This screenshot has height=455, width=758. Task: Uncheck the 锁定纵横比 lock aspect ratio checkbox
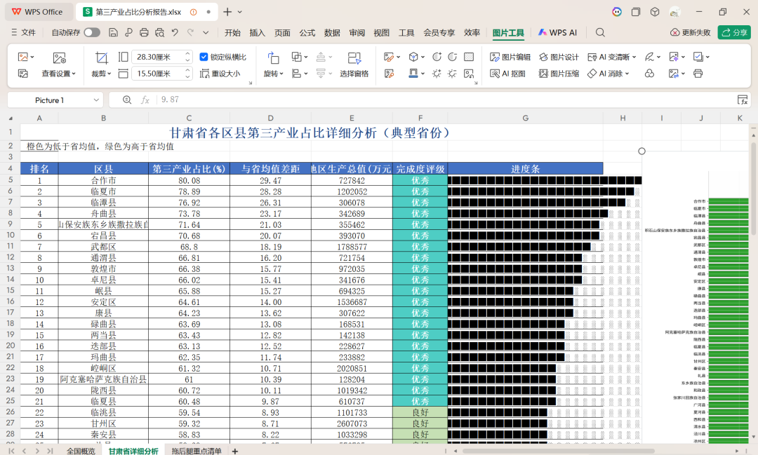pyautogui.click(x=204, y=57)
